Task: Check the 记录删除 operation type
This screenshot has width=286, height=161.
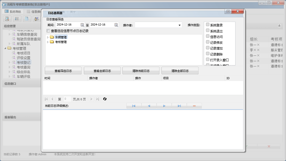Action: 208,54
